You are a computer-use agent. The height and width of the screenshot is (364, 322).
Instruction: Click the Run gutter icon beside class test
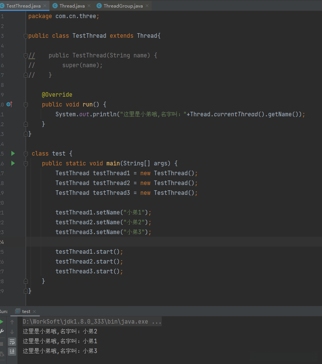(13, 153)
